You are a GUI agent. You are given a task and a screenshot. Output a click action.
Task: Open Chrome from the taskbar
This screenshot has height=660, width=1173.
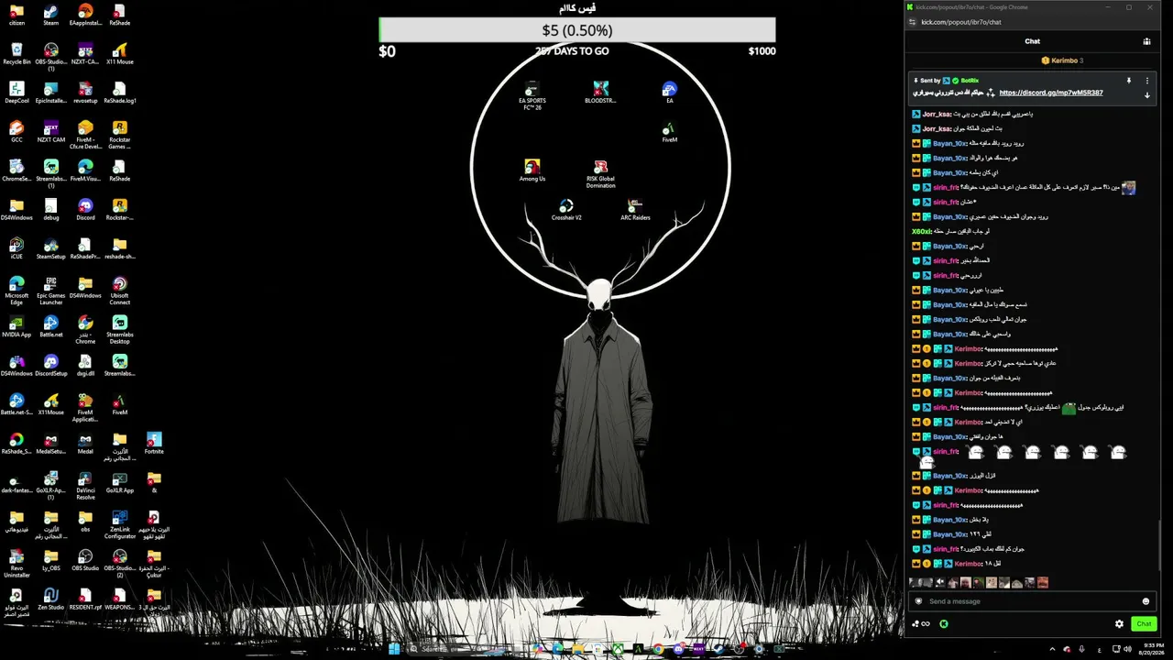[658, 649]
